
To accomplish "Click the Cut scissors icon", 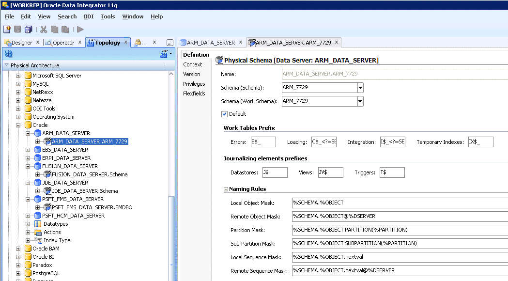I will [x=44, y=30].
